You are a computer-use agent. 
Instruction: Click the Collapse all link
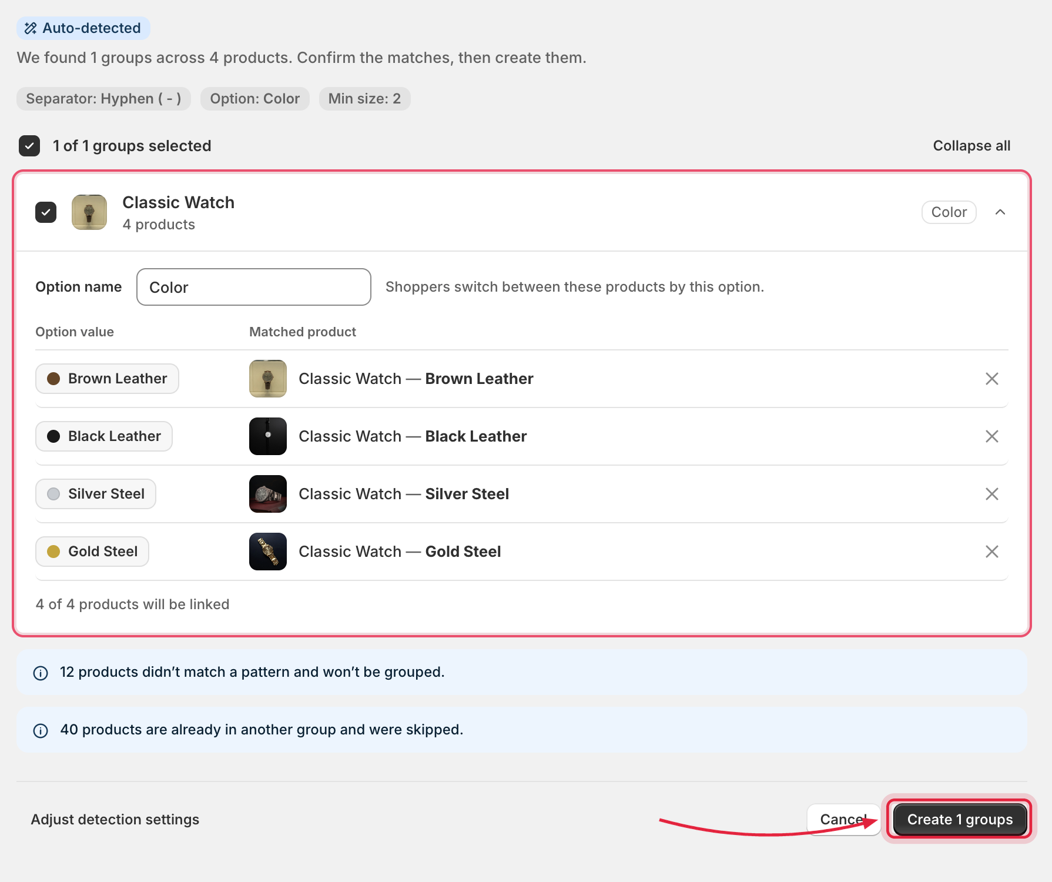point(971,146)
